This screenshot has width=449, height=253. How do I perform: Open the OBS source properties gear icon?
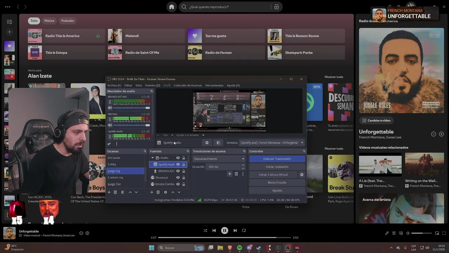(207, 143)
